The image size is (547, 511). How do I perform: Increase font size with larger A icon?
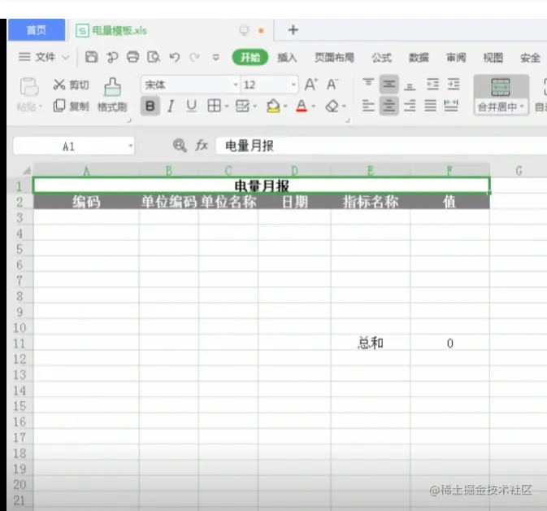[310, 85]
